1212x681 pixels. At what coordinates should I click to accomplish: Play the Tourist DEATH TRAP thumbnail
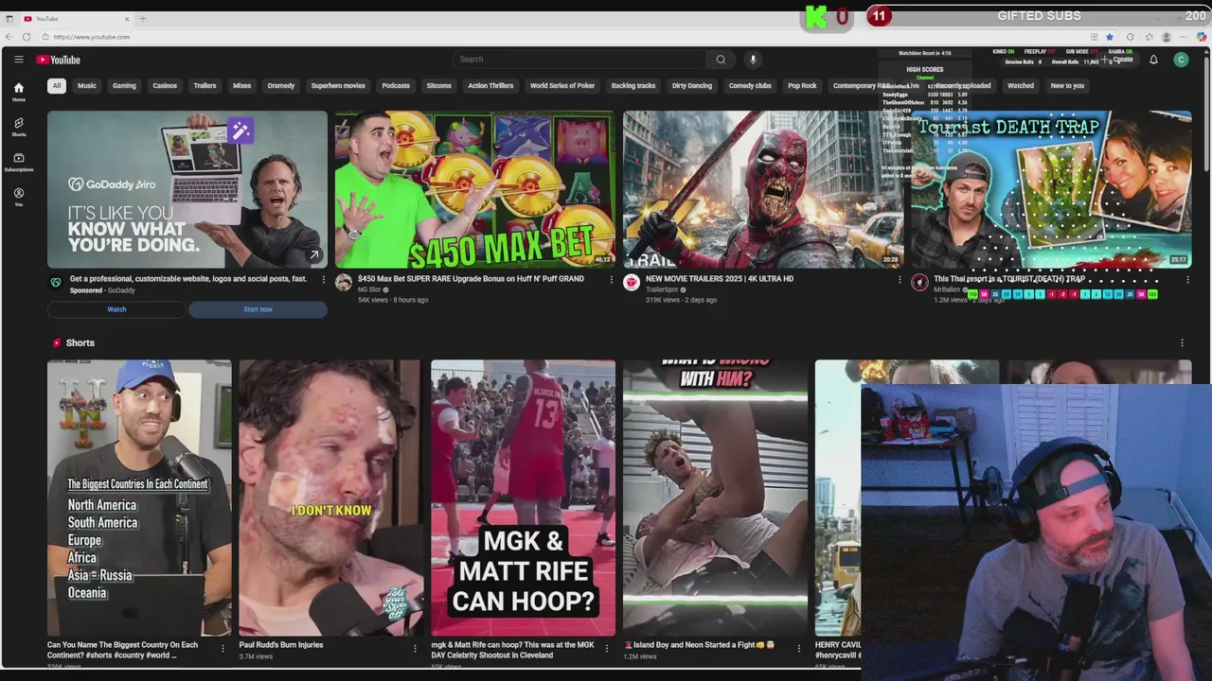1051,189
